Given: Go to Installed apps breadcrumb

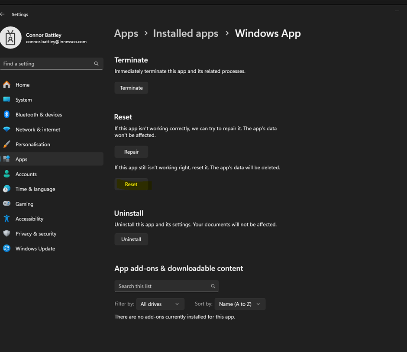Looking at the screenshot, I should click(x=185, y=34).
